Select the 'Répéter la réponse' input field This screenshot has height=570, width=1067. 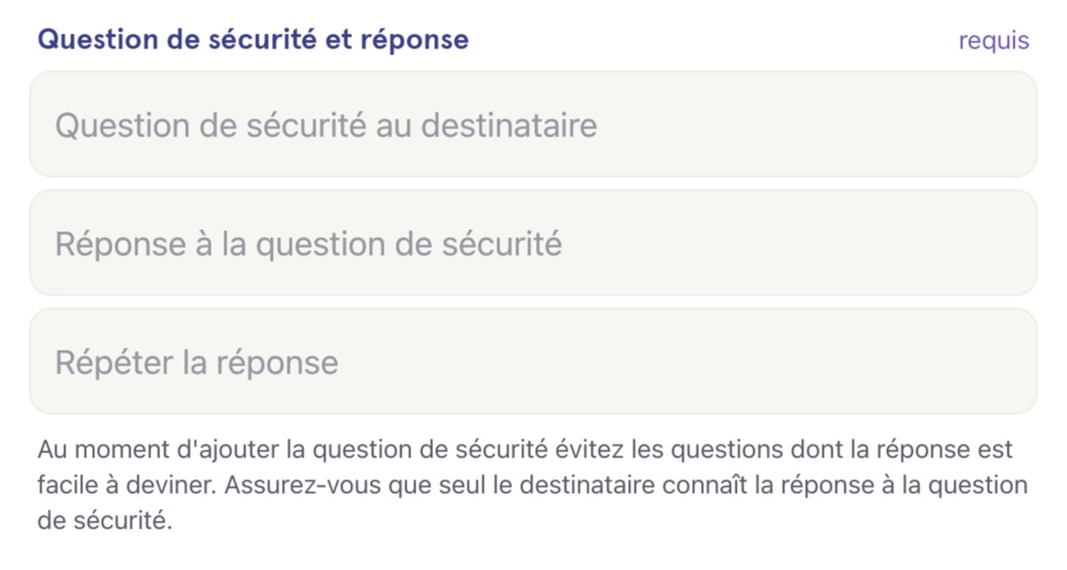pyautogui.click(x=533, y=362)
